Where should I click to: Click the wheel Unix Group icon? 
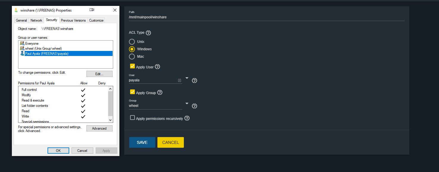(x=22, y=48)
